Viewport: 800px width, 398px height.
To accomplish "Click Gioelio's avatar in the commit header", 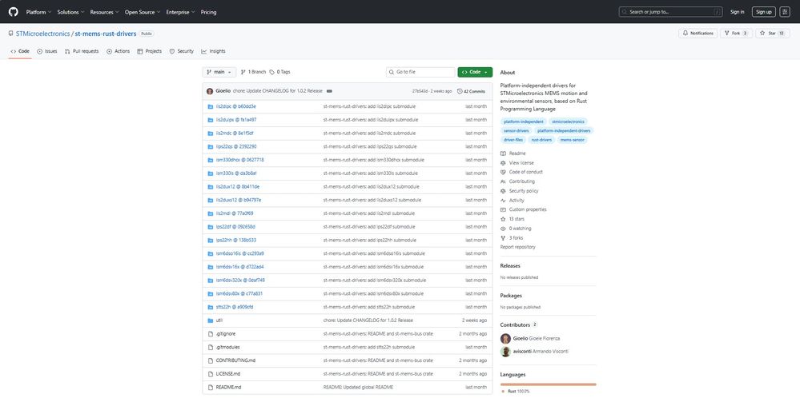I will (210, 91).
